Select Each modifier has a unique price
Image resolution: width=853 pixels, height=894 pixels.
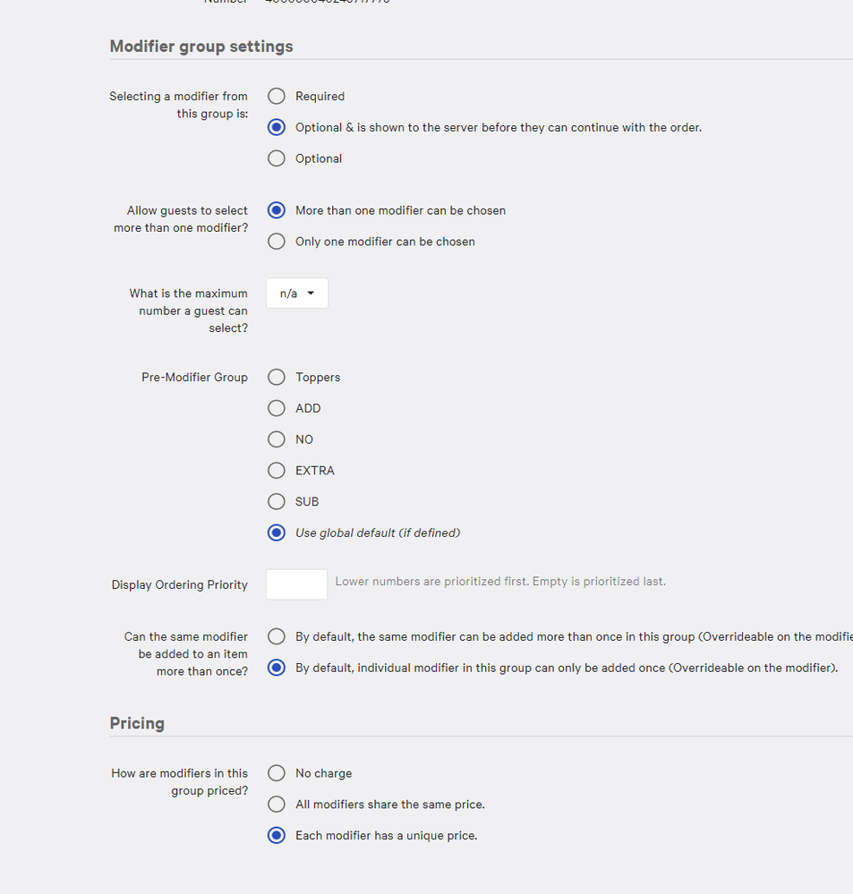(x=277, y=836)
